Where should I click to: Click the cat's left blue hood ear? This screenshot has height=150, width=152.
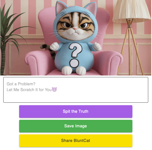point(61,8)
